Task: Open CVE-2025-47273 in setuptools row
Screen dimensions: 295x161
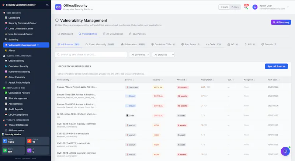Action: tap(173, 145)
